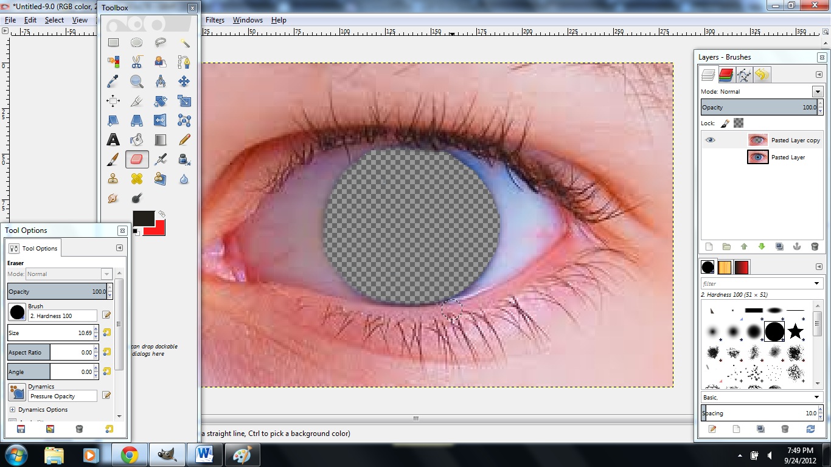
Task: Select the Fuzzy Select magic wand tool
Action: pos(184,43)
